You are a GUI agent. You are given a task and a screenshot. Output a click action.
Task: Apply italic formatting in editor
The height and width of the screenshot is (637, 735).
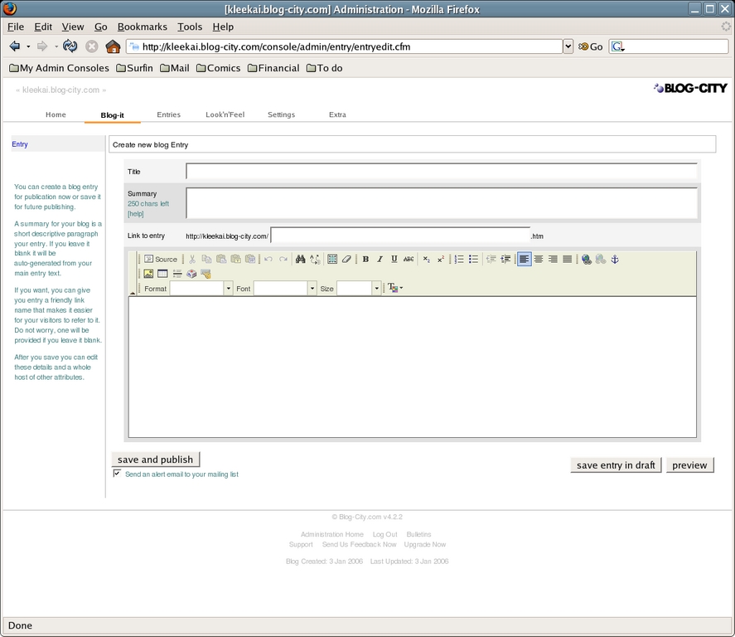pyautogui.click(x=380, y=260)
